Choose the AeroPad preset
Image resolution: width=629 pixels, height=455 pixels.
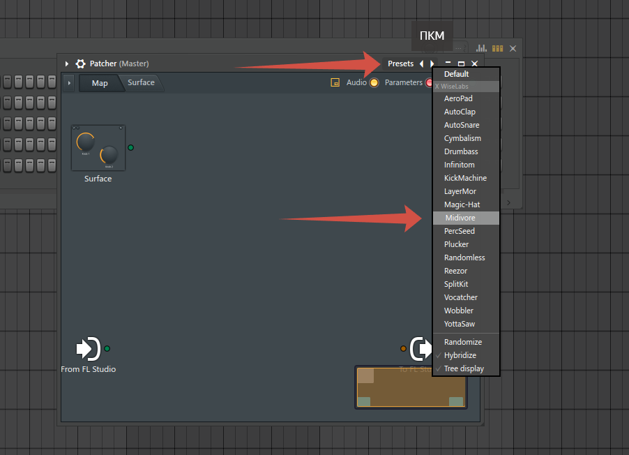click(466, 98)
